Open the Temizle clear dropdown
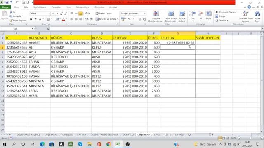Screen dimensions: 264x148 [222, 20]
